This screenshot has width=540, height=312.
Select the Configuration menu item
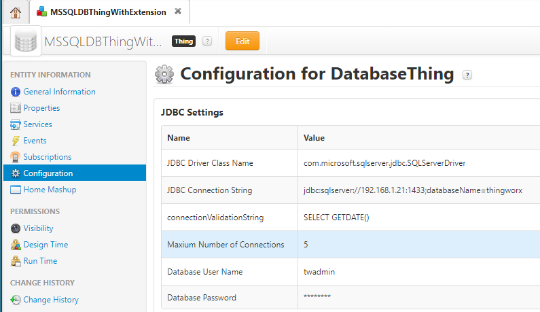point(75,173)
